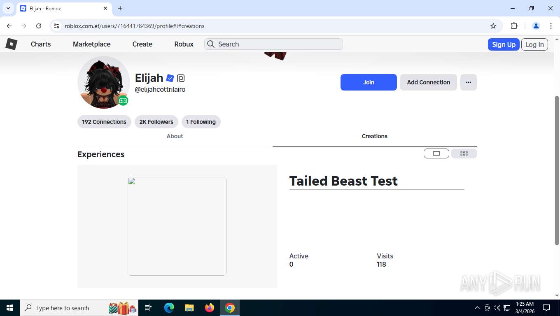Viewport: 560px width, 316px height.
Task: Join Elijah's current game
Action: tap(369, 82)
